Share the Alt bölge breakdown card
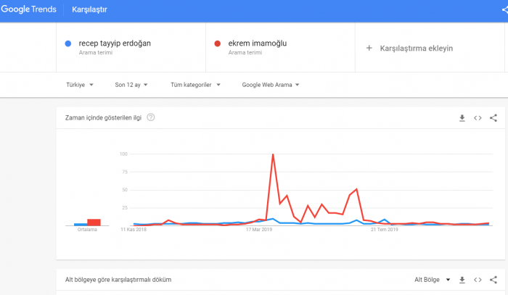 click(x=493, y=279)
